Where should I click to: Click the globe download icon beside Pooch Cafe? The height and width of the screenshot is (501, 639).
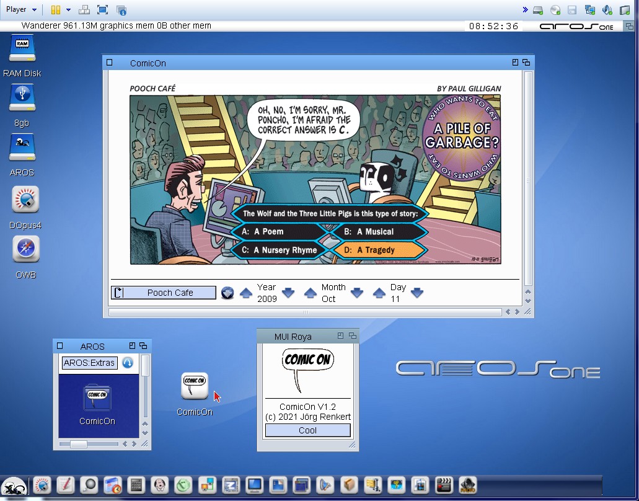(227, 293)
